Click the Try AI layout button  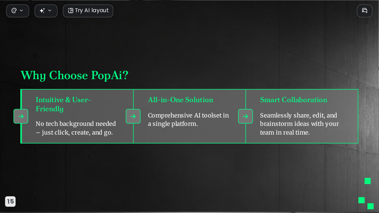(x=88, y=11)
